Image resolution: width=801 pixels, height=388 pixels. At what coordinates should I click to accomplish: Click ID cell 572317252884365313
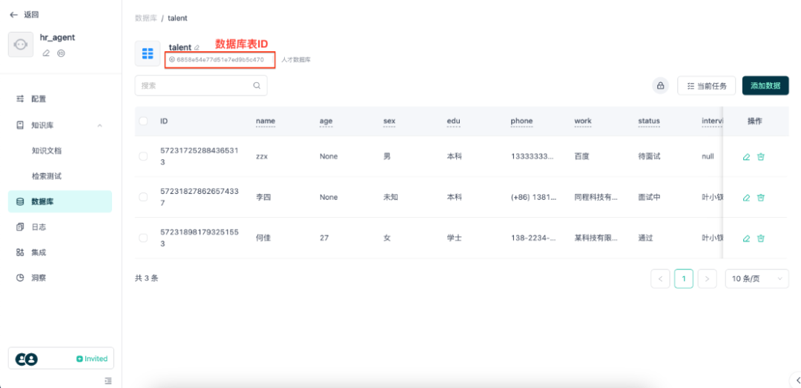coord(200,156)
